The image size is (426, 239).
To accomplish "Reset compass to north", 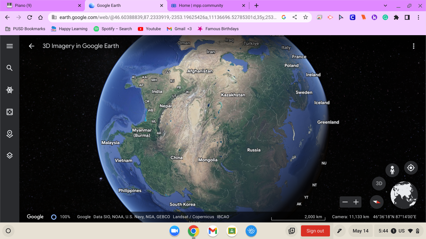I will click(x=377, y=202).
